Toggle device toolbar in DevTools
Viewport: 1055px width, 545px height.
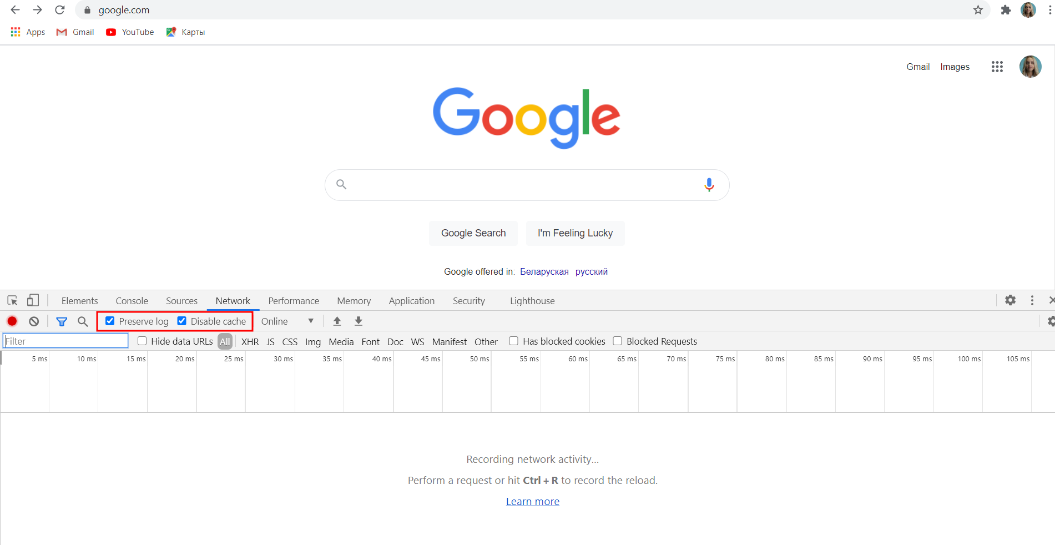point(33,301)
